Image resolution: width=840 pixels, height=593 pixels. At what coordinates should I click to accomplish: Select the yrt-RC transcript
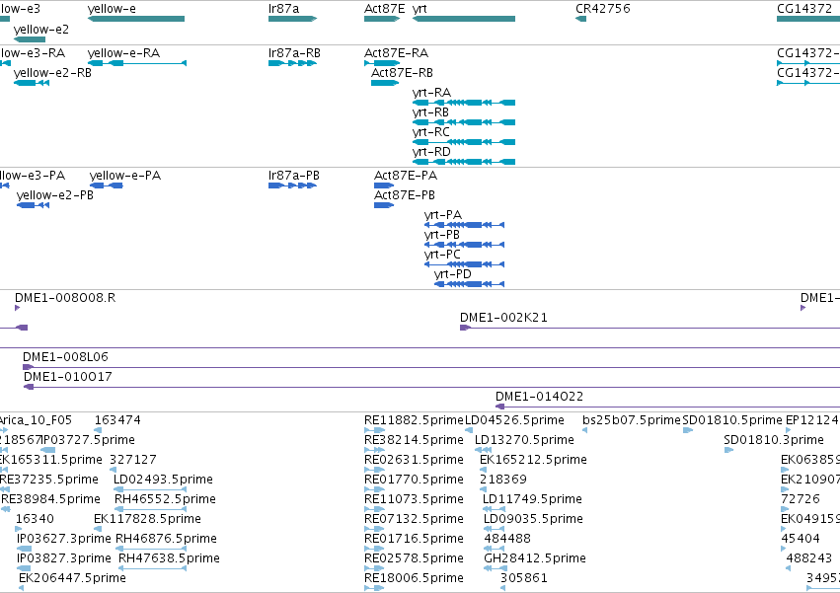pos(464,142)
